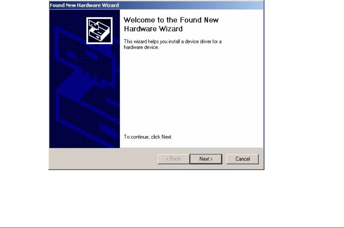Click the Next button to continue

pyautogui.click(x=206, y=159)
